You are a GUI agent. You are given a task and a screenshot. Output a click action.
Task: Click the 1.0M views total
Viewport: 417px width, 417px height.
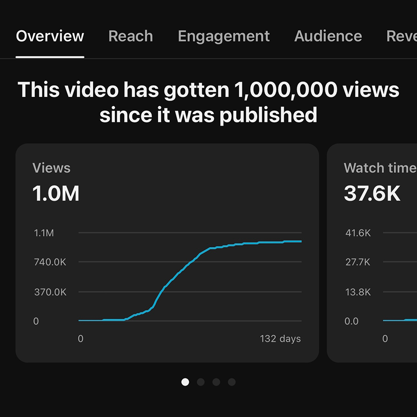[x=56, y=193]
